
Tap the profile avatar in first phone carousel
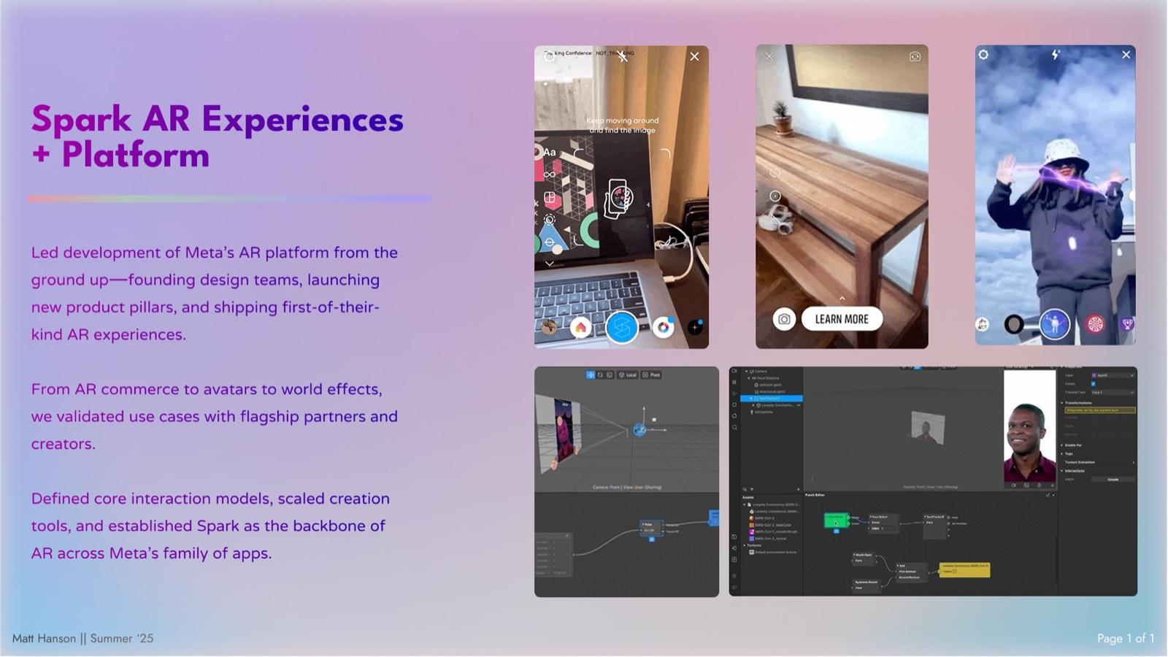(548, 327)
